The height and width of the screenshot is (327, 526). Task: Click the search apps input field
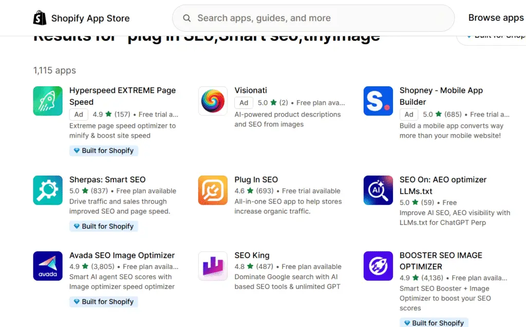tap(313, 17)
